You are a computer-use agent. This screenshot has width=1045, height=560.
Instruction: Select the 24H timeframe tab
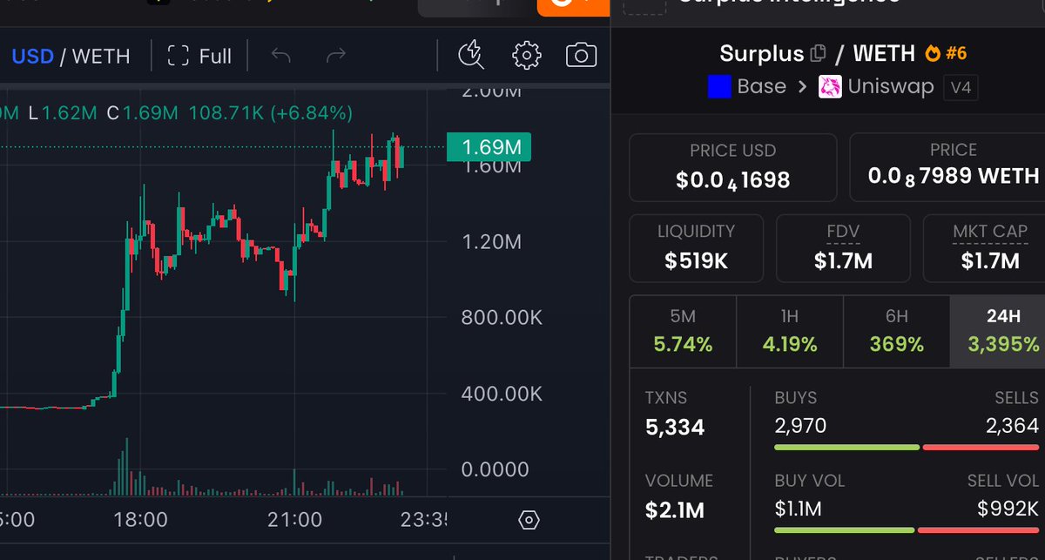click(998, 332)
